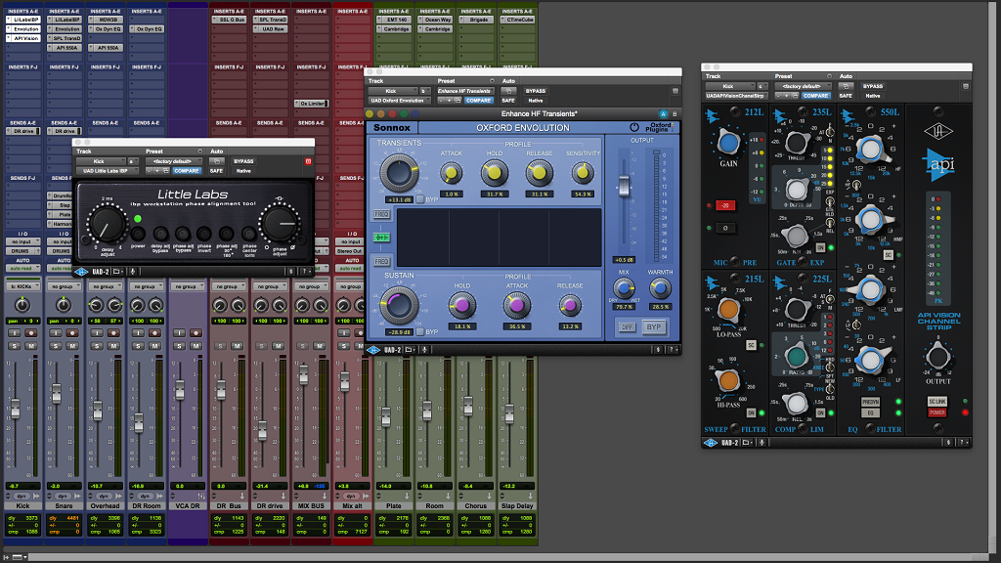Image resolution: width=1001 pixels, height=563 pixels.
Task: Click COMPARE in the Little Labs plugin header
Action: 186,171
